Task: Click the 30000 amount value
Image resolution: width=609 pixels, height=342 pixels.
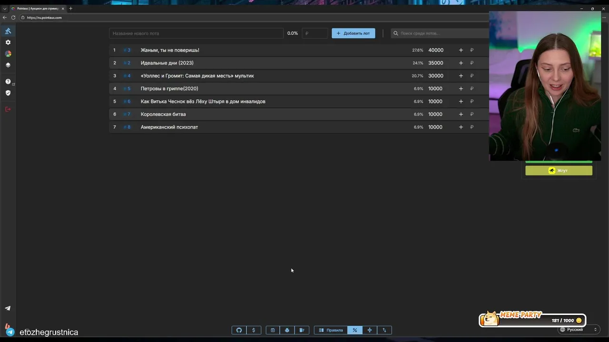Action: pos(436,76)
